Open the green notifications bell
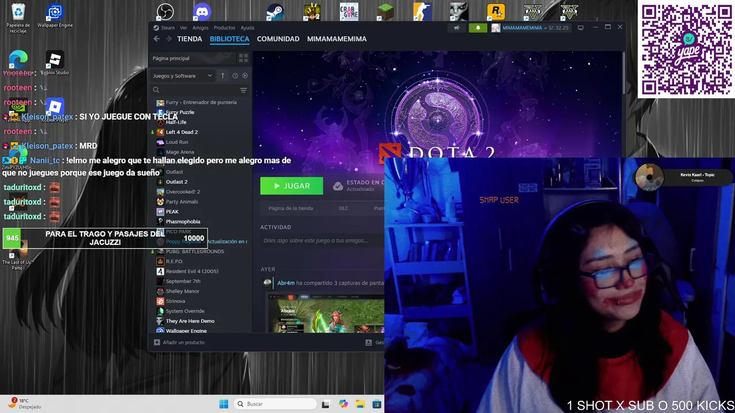Image resolution: width=735 pixels, height=413 pixels. pos(478,28)
